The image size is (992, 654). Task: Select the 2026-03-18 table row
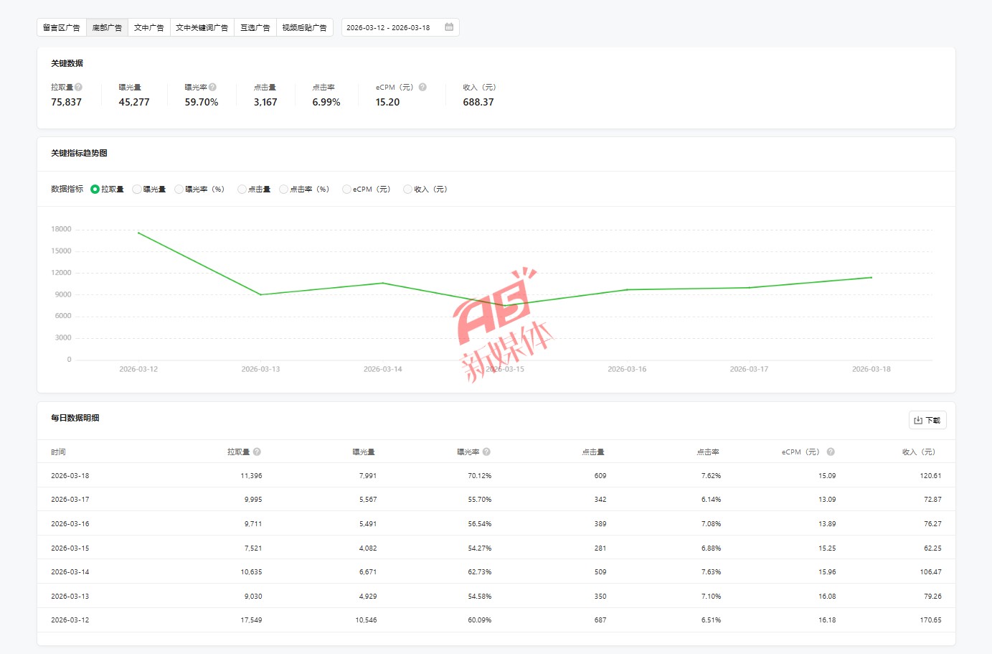point(496,475)
